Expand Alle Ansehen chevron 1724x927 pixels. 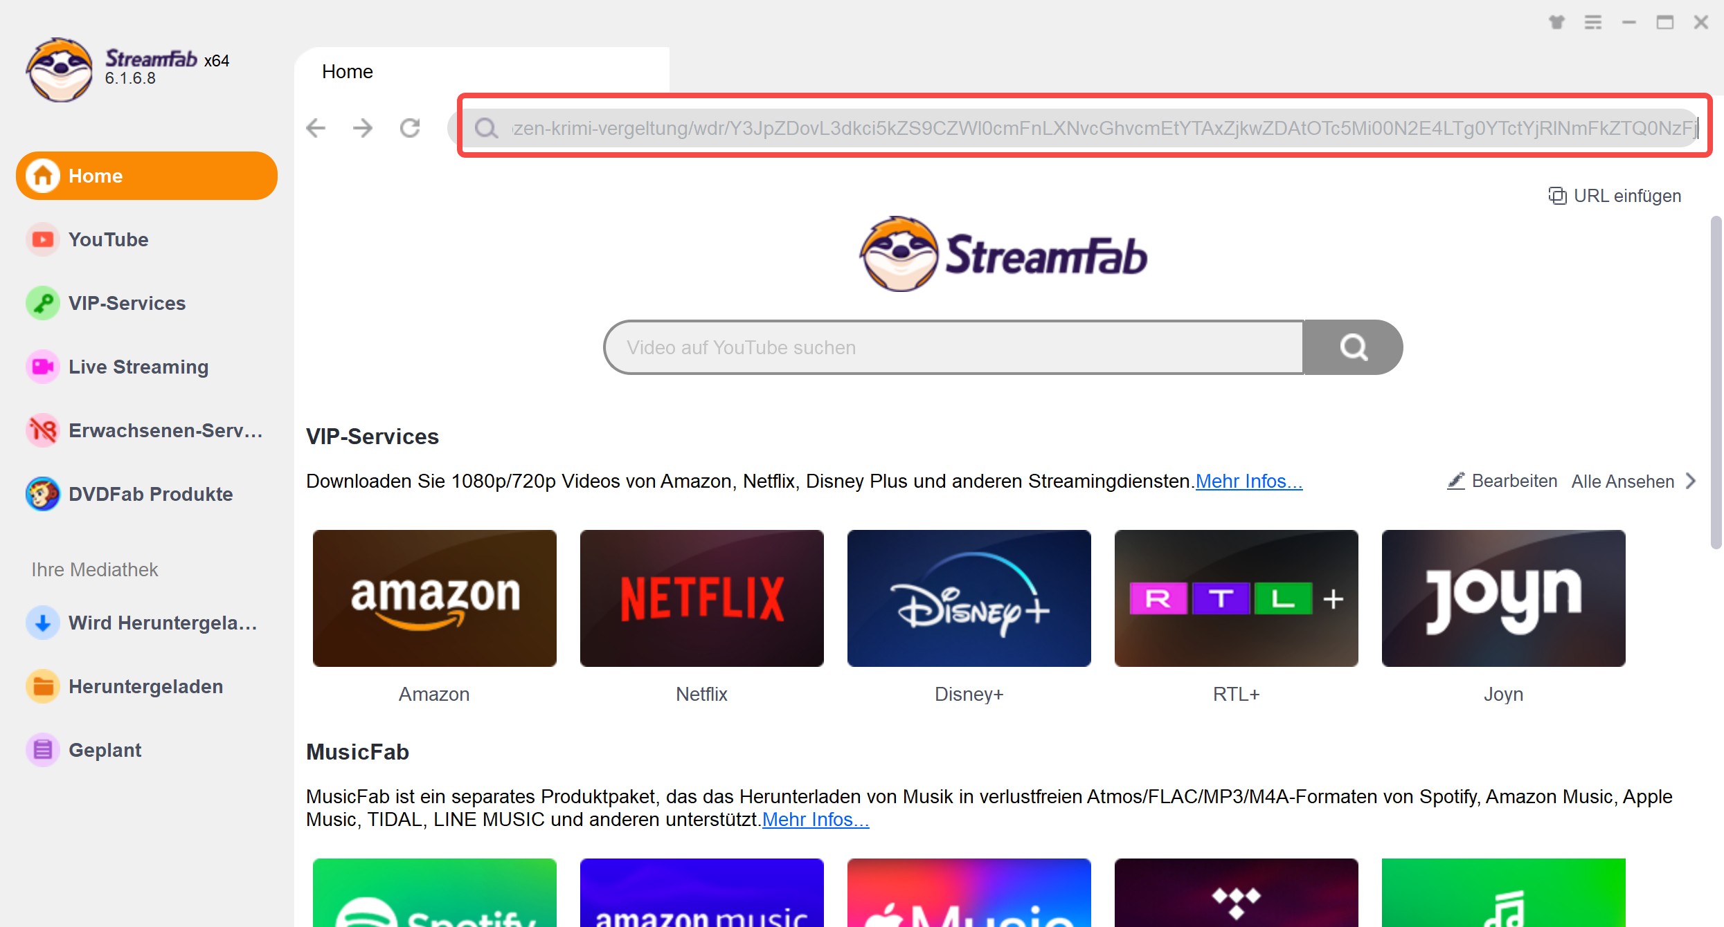pyautogui.click(x=1691, y=481)
